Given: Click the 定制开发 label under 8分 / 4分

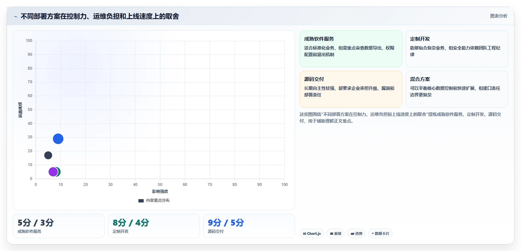Looking at the screenshot, I should coord(120,232).
